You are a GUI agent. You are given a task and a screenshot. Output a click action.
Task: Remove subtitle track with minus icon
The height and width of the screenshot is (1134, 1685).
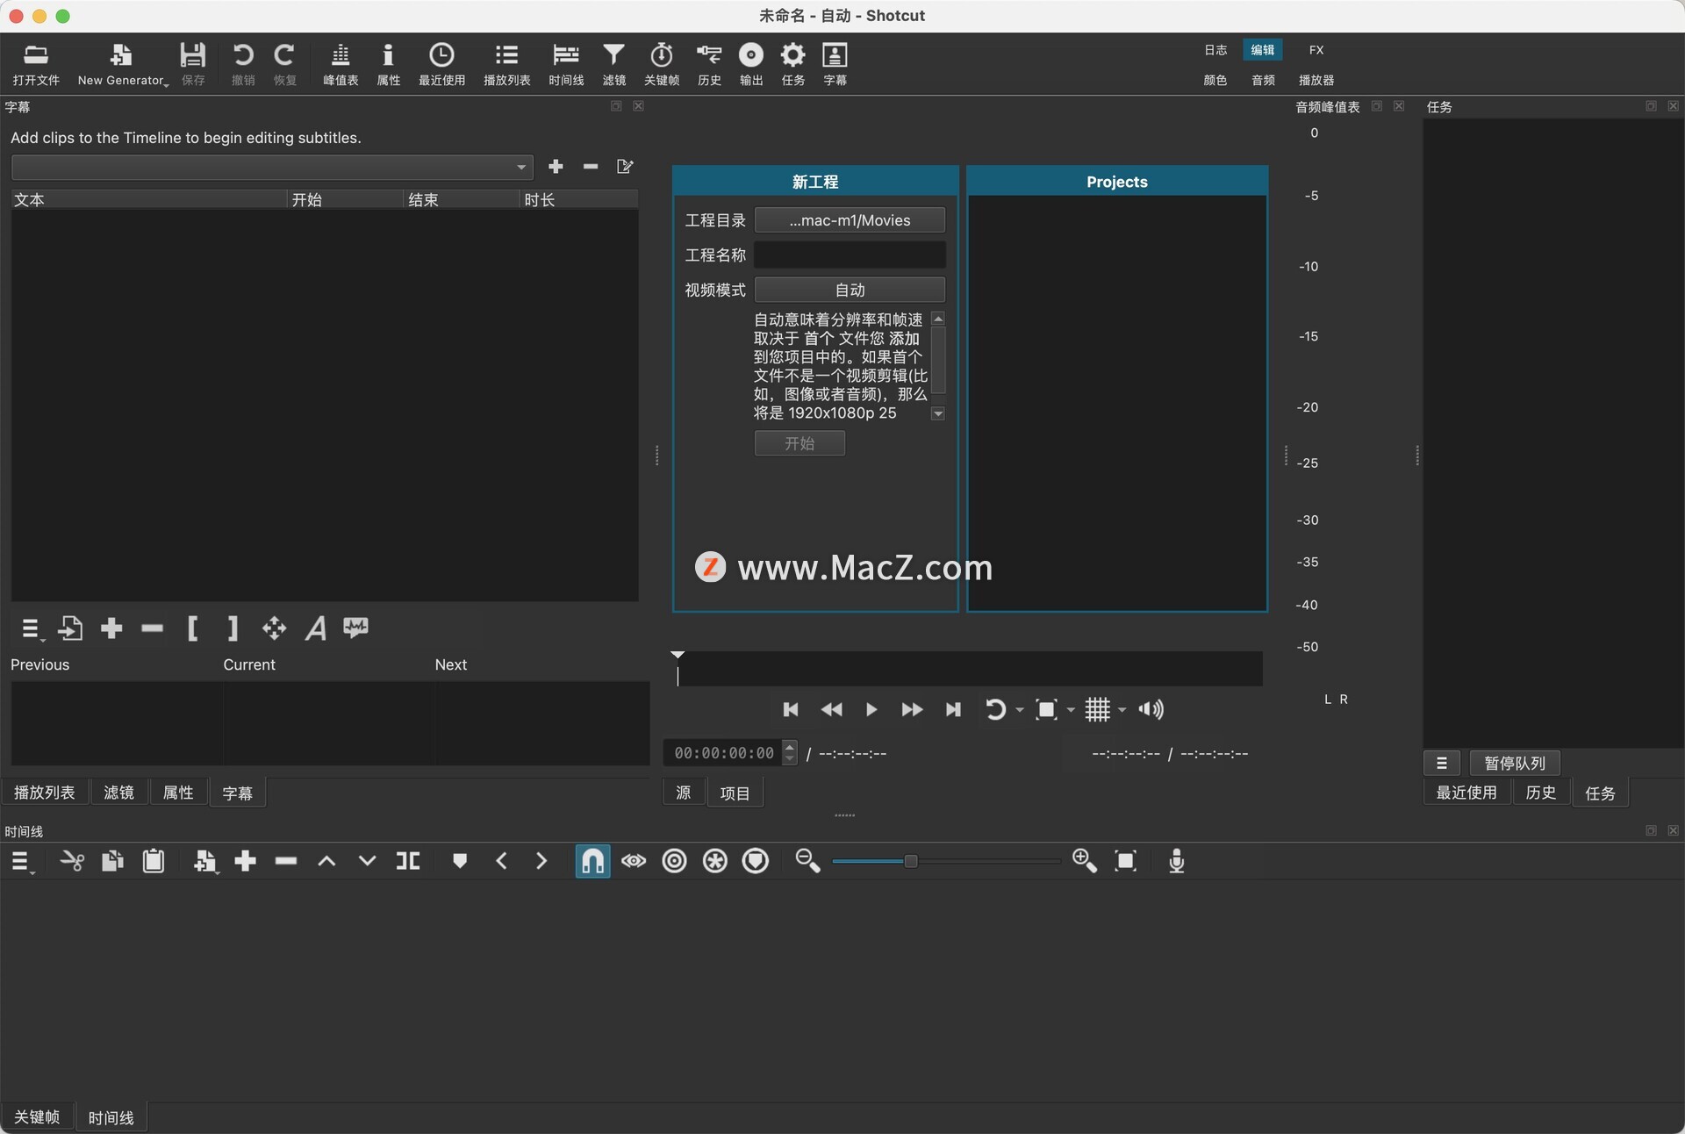click(591, 167)
